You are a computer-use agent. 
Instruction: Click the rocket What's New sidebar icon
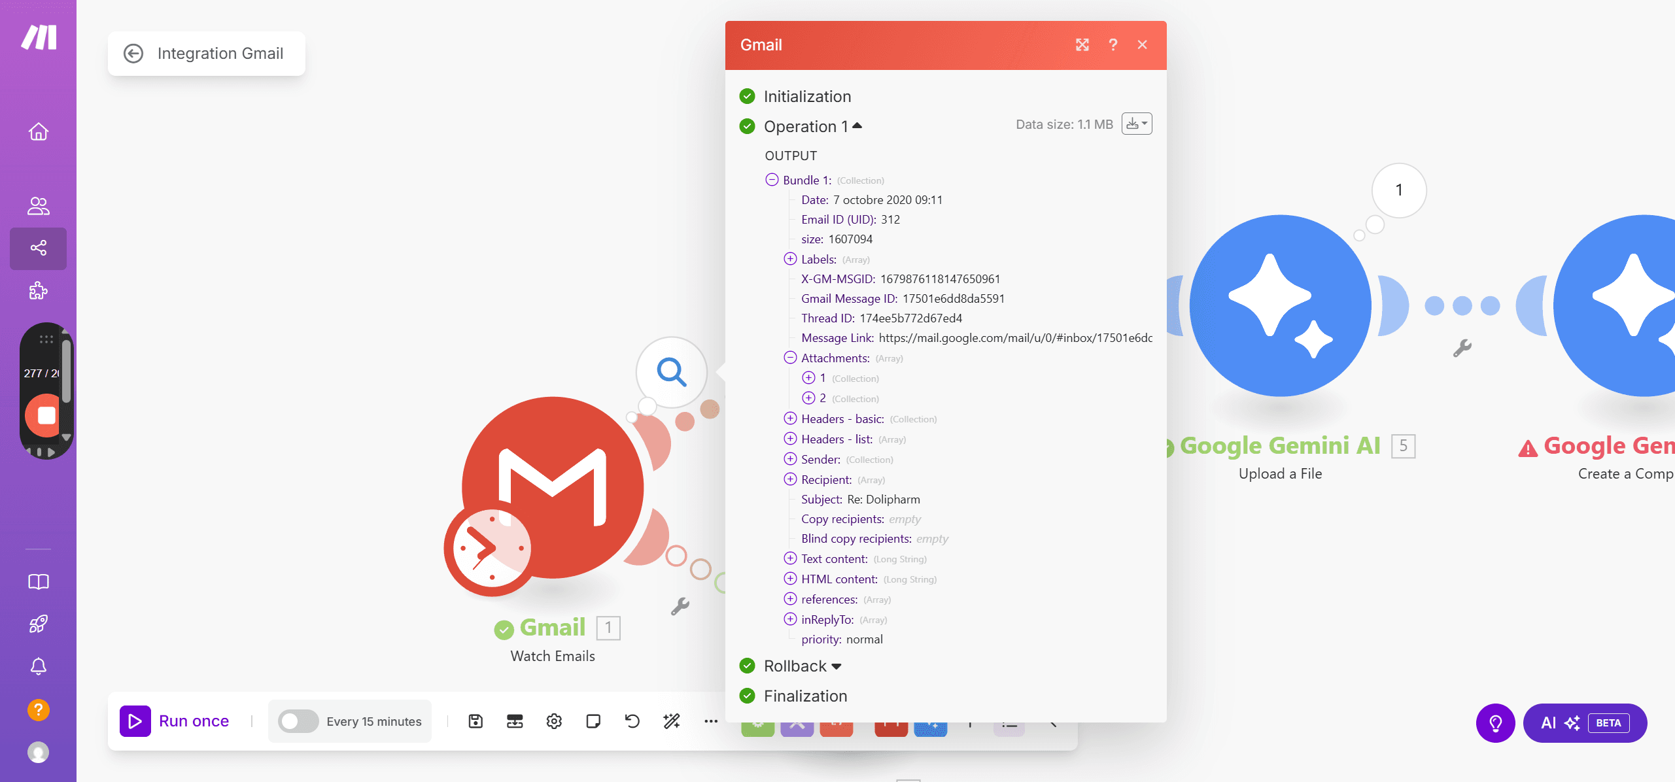click(x=39, y=624)
